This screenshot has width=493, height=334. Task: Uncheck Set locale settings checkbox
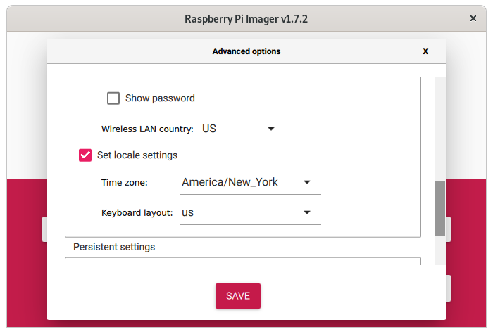point(85,155)
